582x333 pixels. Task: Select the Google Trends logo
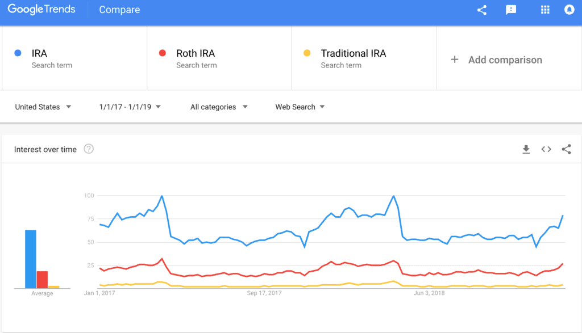click(x=41, y=10)
